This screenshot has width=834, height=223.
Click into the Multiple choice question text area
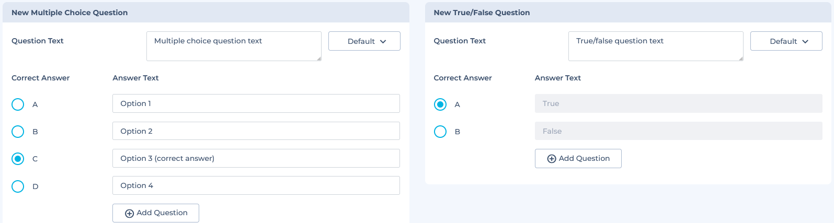click(234, 46)
